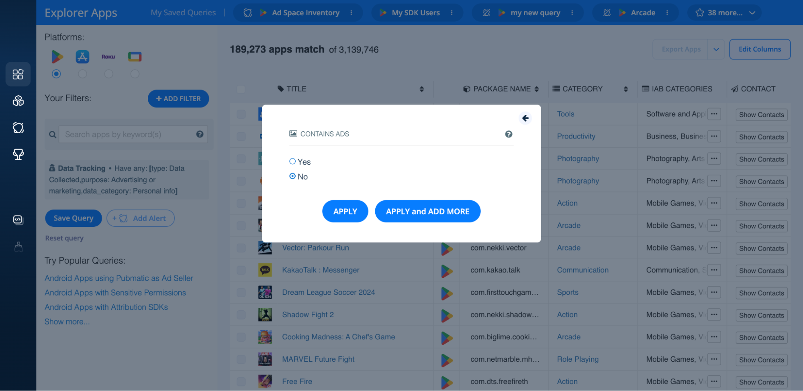Save the current query
Screen dimensions: 803x391
point(74,218)
